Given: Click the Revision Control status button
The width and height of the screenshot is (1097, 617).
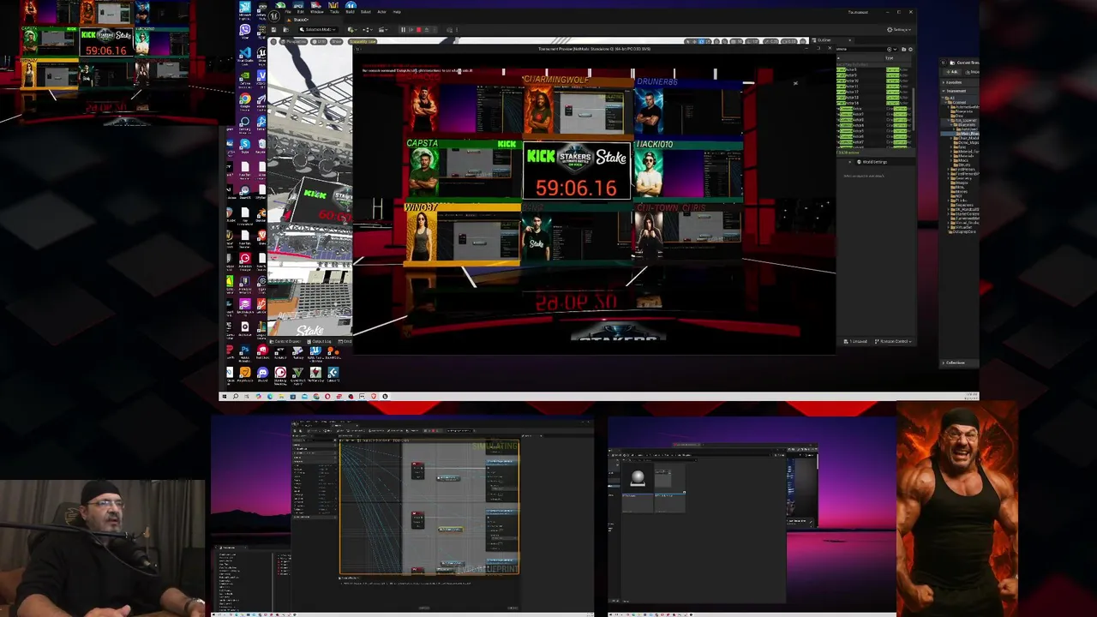Looking at the screenshot, I should (x=895, y=341).
